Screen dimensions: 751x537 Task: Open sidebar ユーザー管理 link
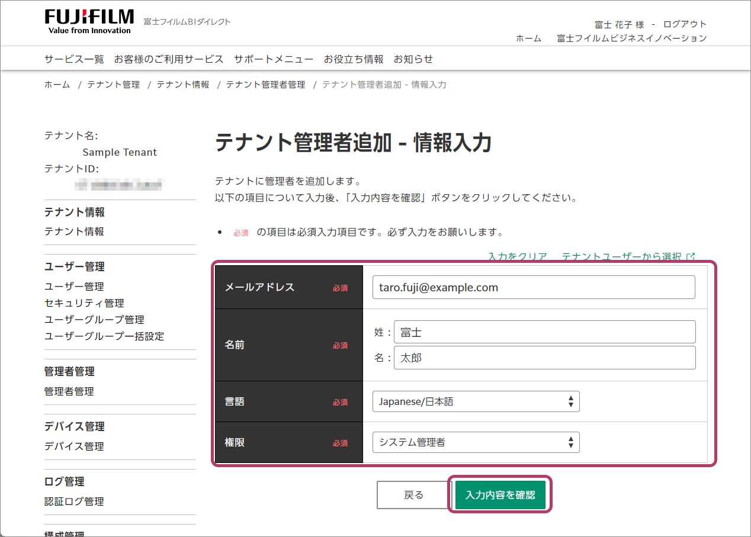(x=74, y=287)
